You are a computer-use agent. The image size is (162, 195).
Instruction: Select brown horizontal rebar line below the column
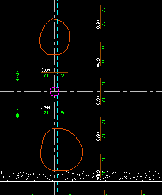54,110
